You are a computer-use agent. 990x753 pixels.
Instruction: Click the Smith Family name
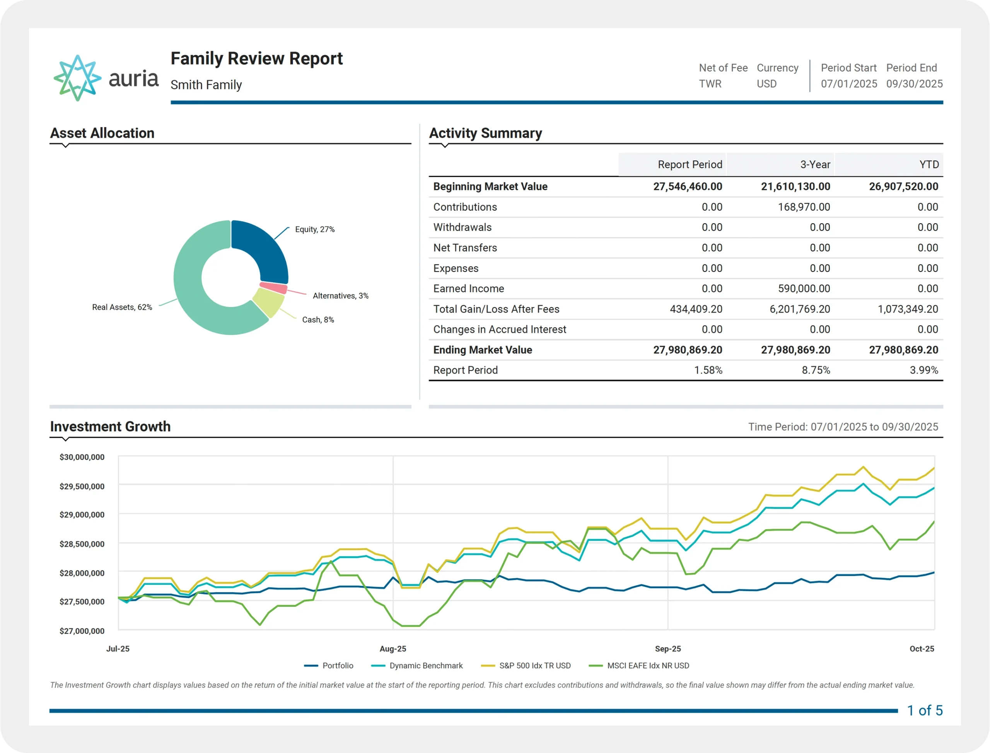pos(206,85)
